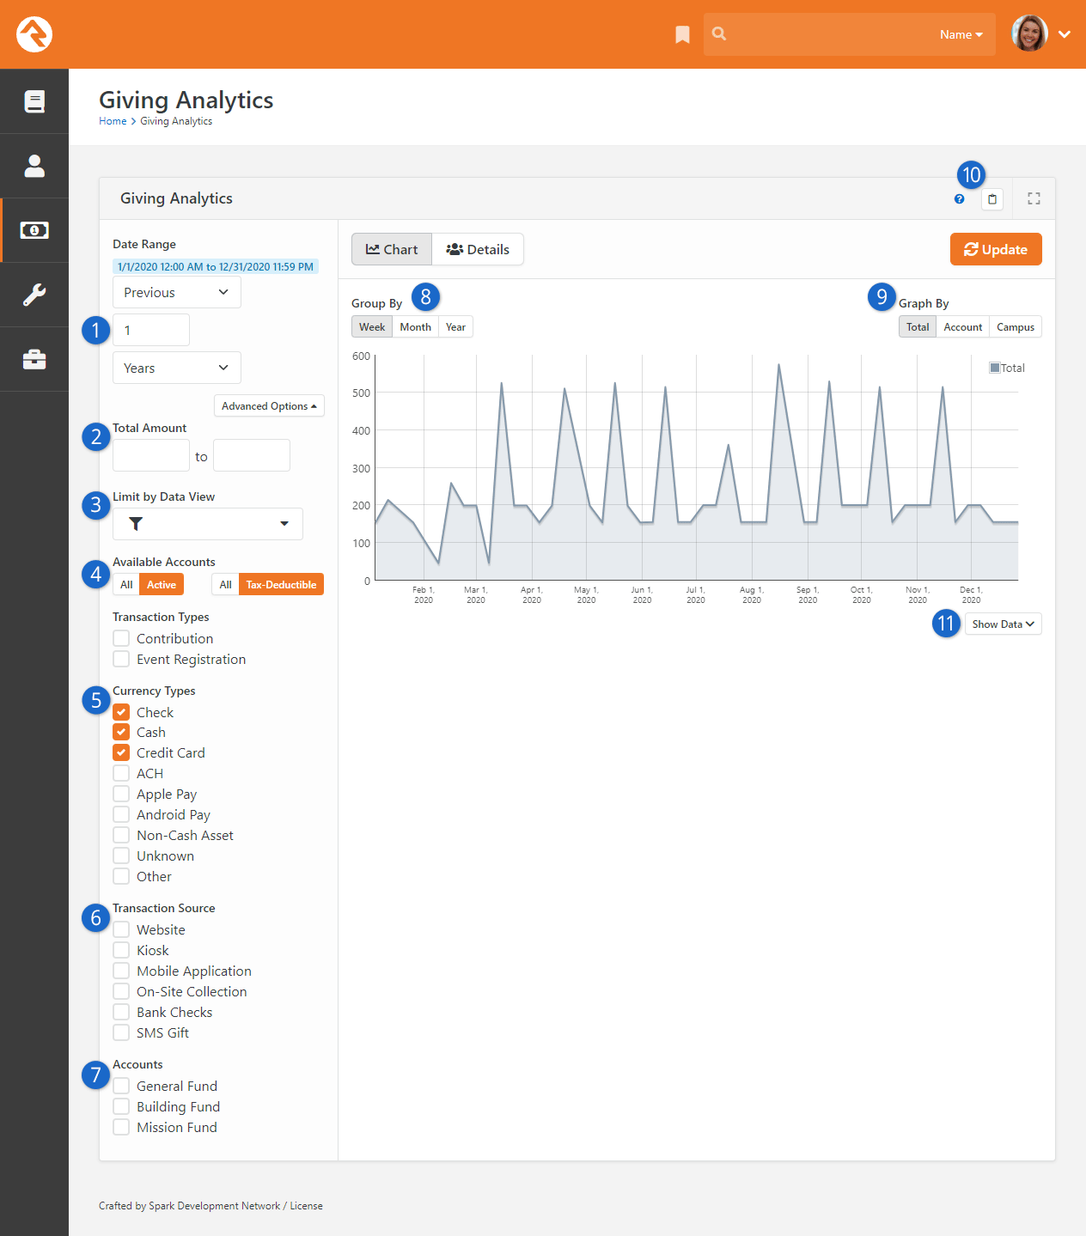Viewport: 1086px width, 1236px height.
Task: Open the Limit by Data View dropdown
Action: click(x=208, y=524)
